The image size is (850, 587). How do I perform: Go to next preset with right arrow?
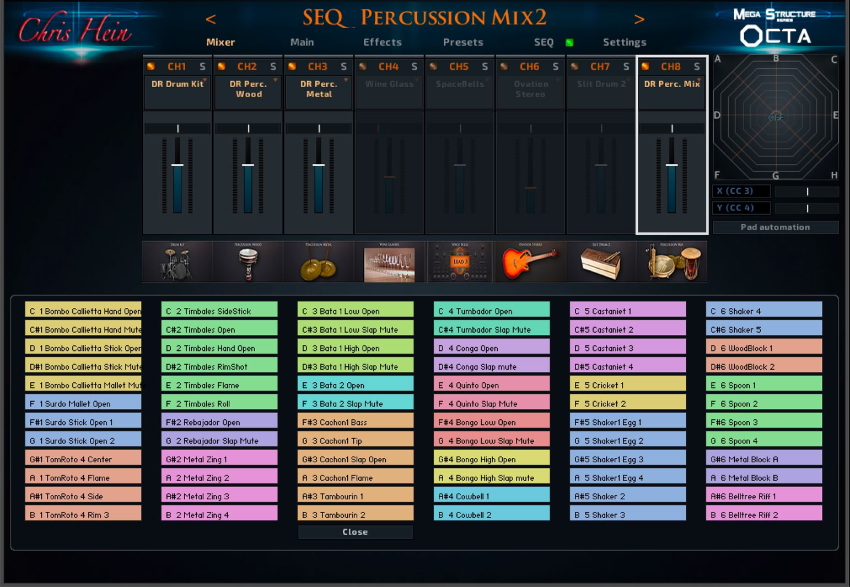click(x=639, y=19)
